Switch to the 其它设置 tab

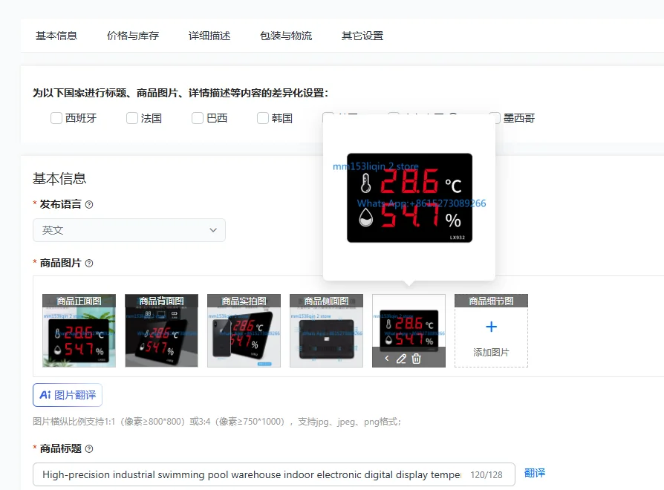362,36
